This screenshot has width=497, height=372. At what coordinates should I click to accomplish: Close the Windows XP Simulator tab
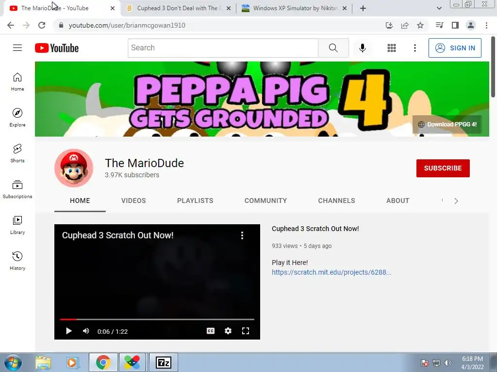tap(345, 8)
